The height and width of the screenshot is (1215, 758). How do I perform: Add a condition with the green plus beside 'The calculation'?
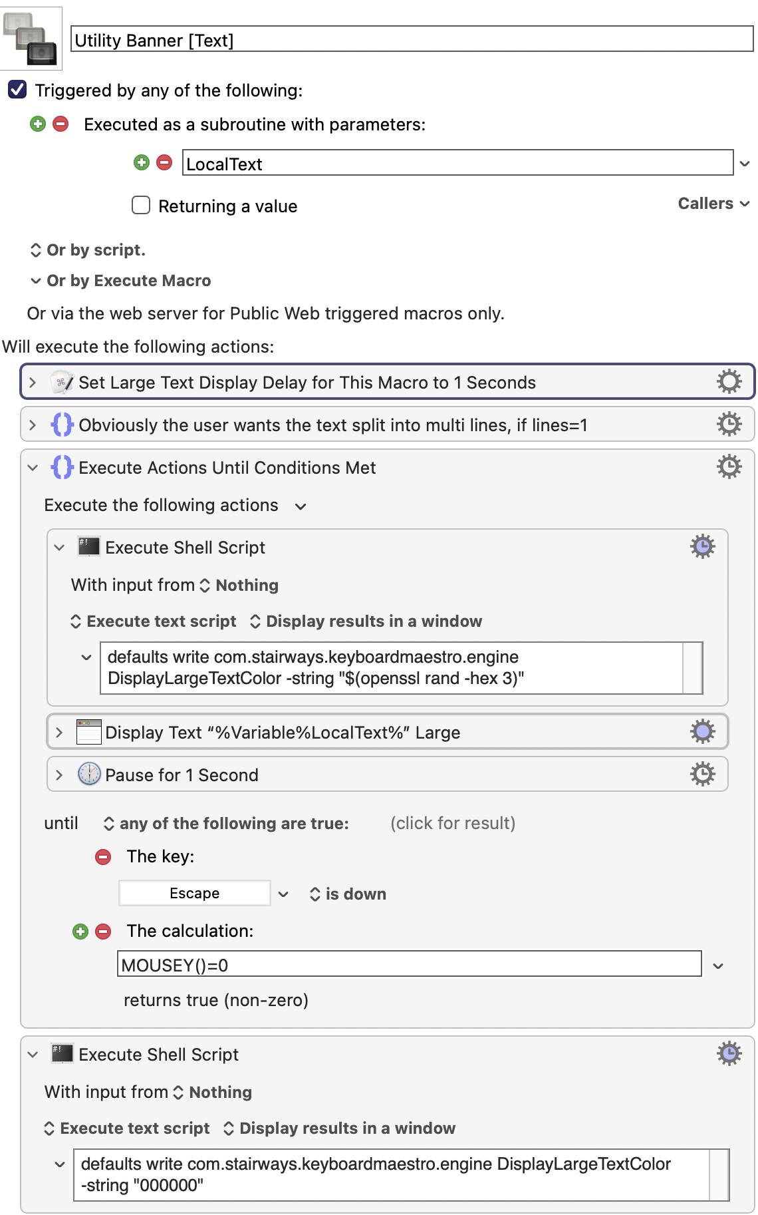coord(80,931)
